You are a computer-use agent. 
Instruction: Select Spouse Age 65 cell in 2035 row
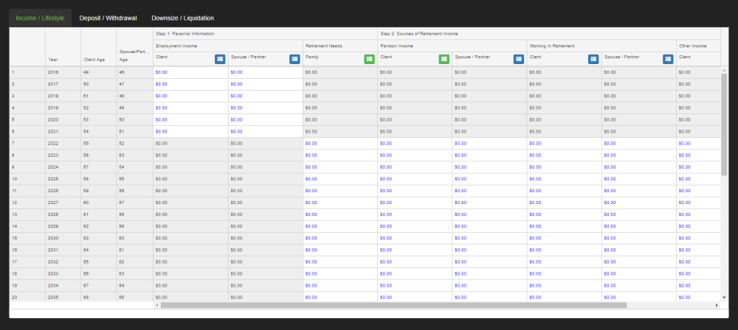(x=134, y=297)
